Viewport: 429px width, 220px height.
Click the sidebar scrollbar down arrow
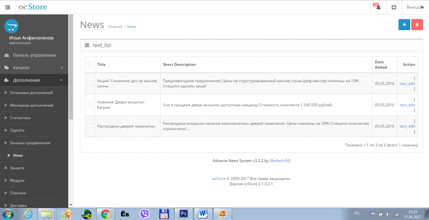click(x=71, y=205)
